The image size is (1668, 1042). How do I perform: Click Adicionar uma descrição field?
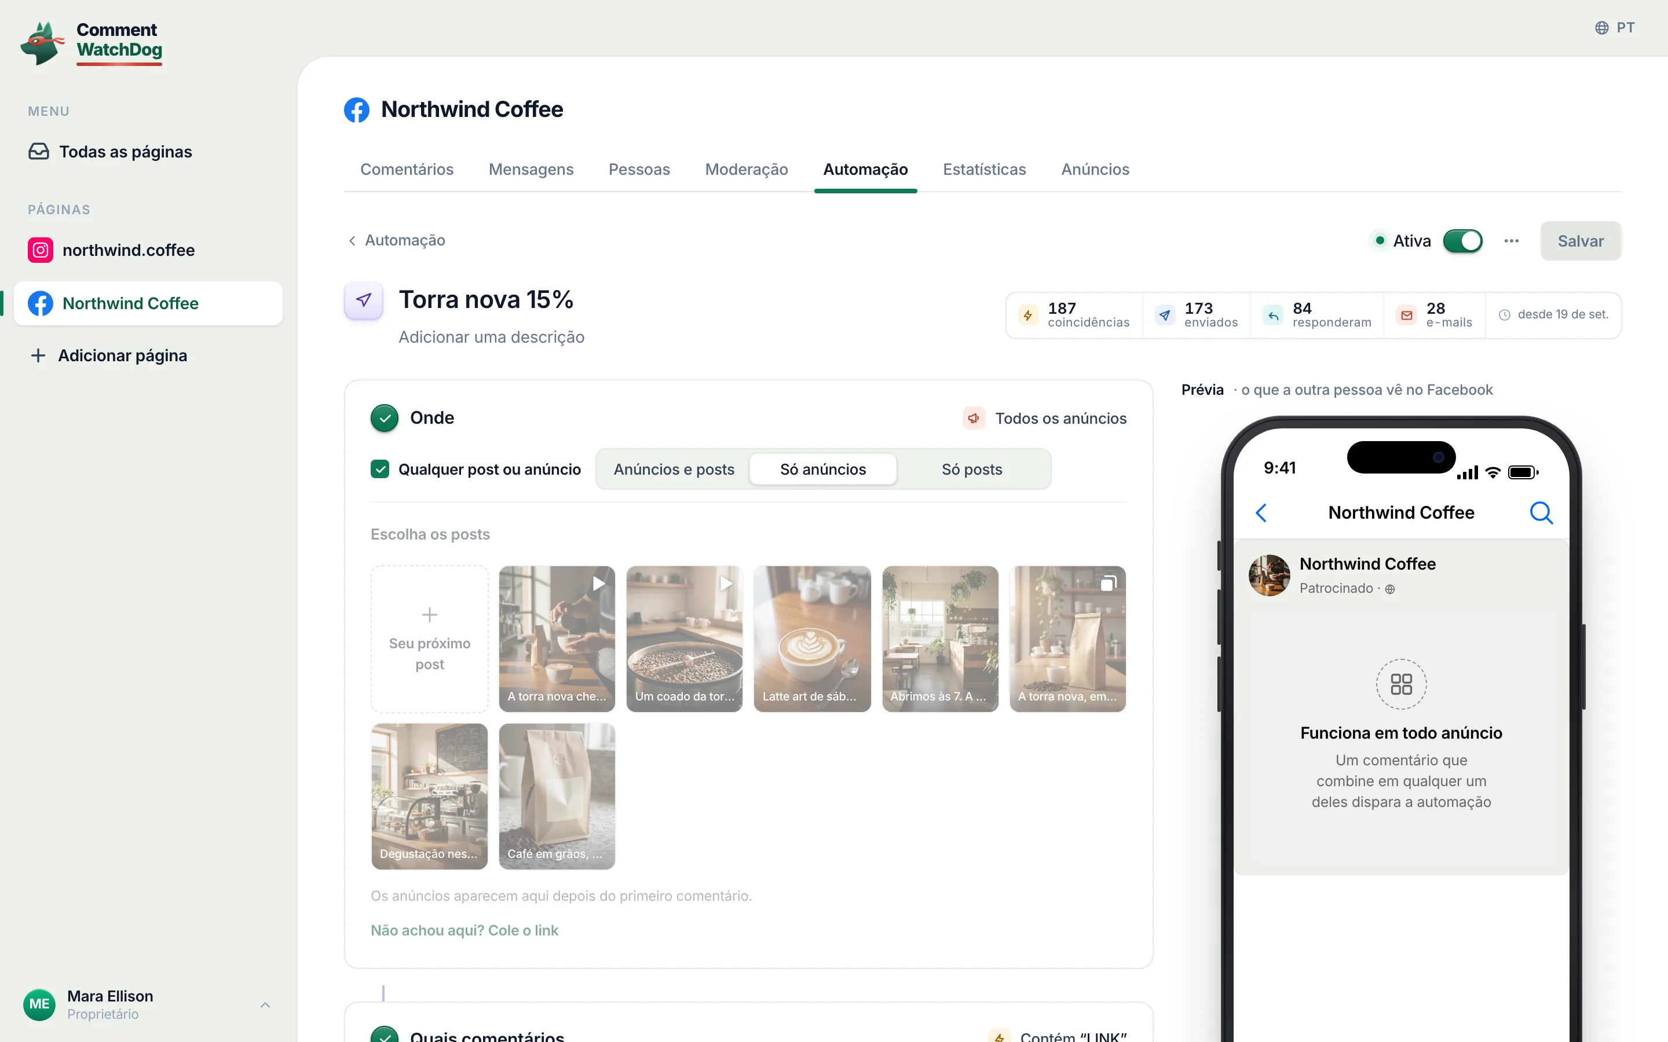pyautogui.click(x=492, y=337)
